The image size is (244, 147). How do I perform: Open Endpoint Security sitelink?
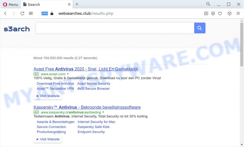(91, 132)
